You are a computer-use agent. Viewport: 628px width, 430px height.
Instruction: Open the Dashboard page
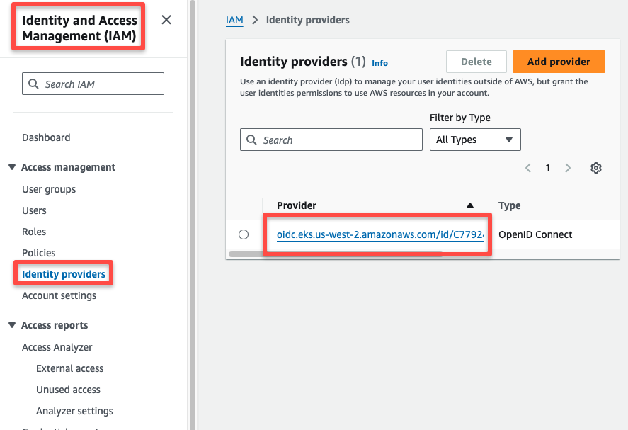[46, 137]
